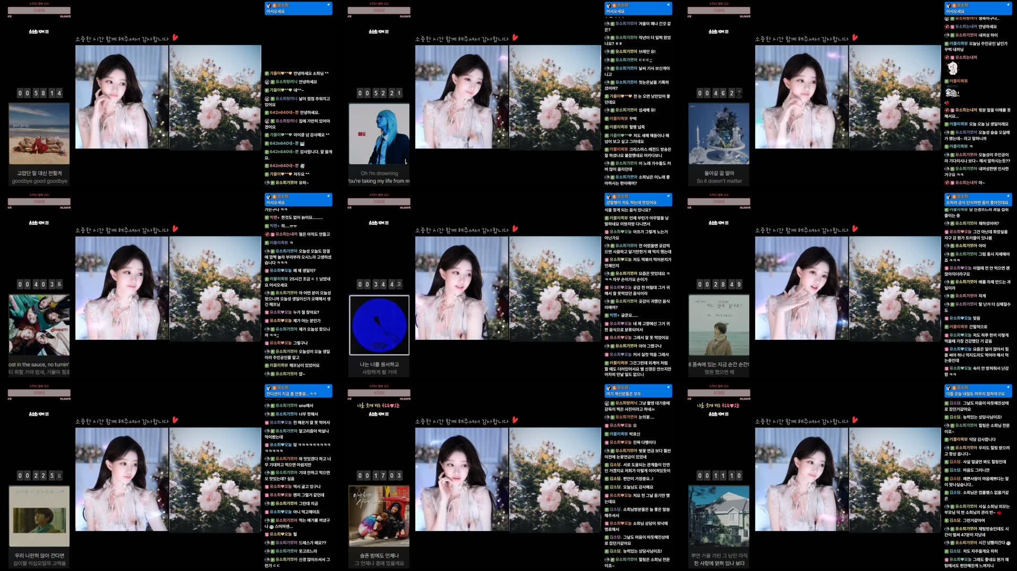Image resolution: width=1017 pixels, height=571 pixels.
Task: Click 유소희's profile avatar in the pinned message
Action: click(269, 5)
